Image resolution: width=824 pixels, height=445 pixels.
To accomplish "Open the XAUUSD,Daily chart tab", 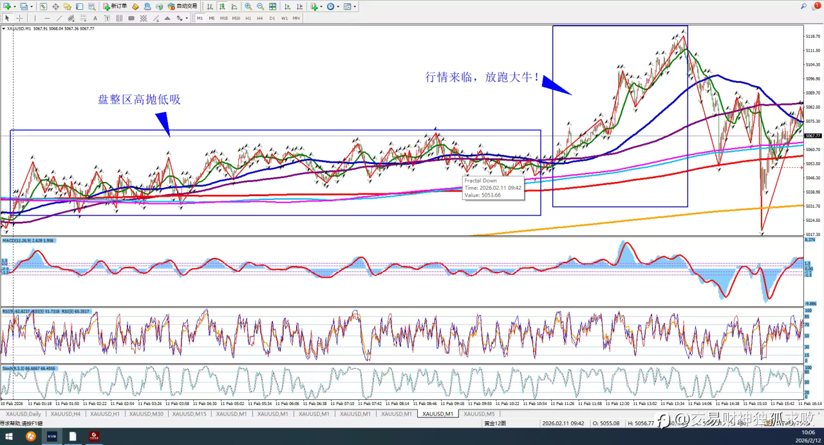I will (22, 414).
